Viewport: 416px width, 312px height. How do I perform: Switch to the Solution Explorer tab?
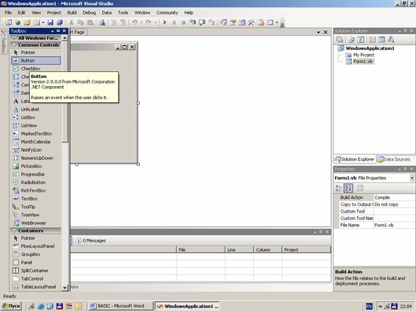(x=355, y=159)
